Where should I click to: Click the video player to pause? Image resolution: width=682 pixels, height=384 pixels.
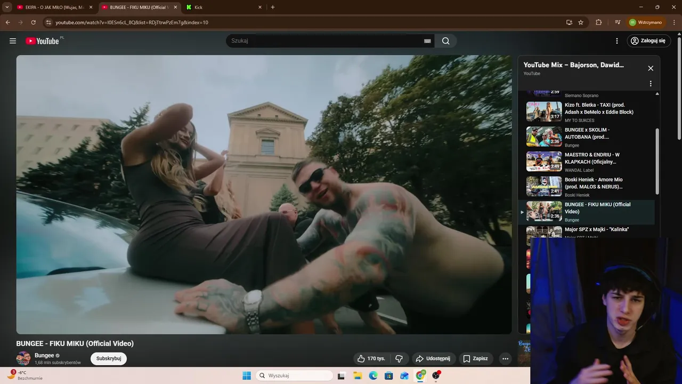pos(264,195)
